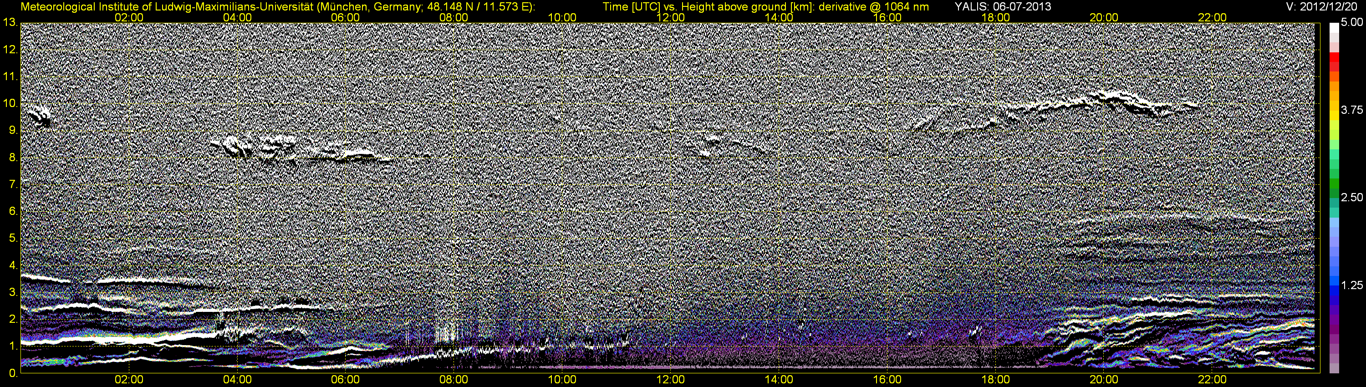Click "22:00" on the top time axis

tap(1213, 17)
